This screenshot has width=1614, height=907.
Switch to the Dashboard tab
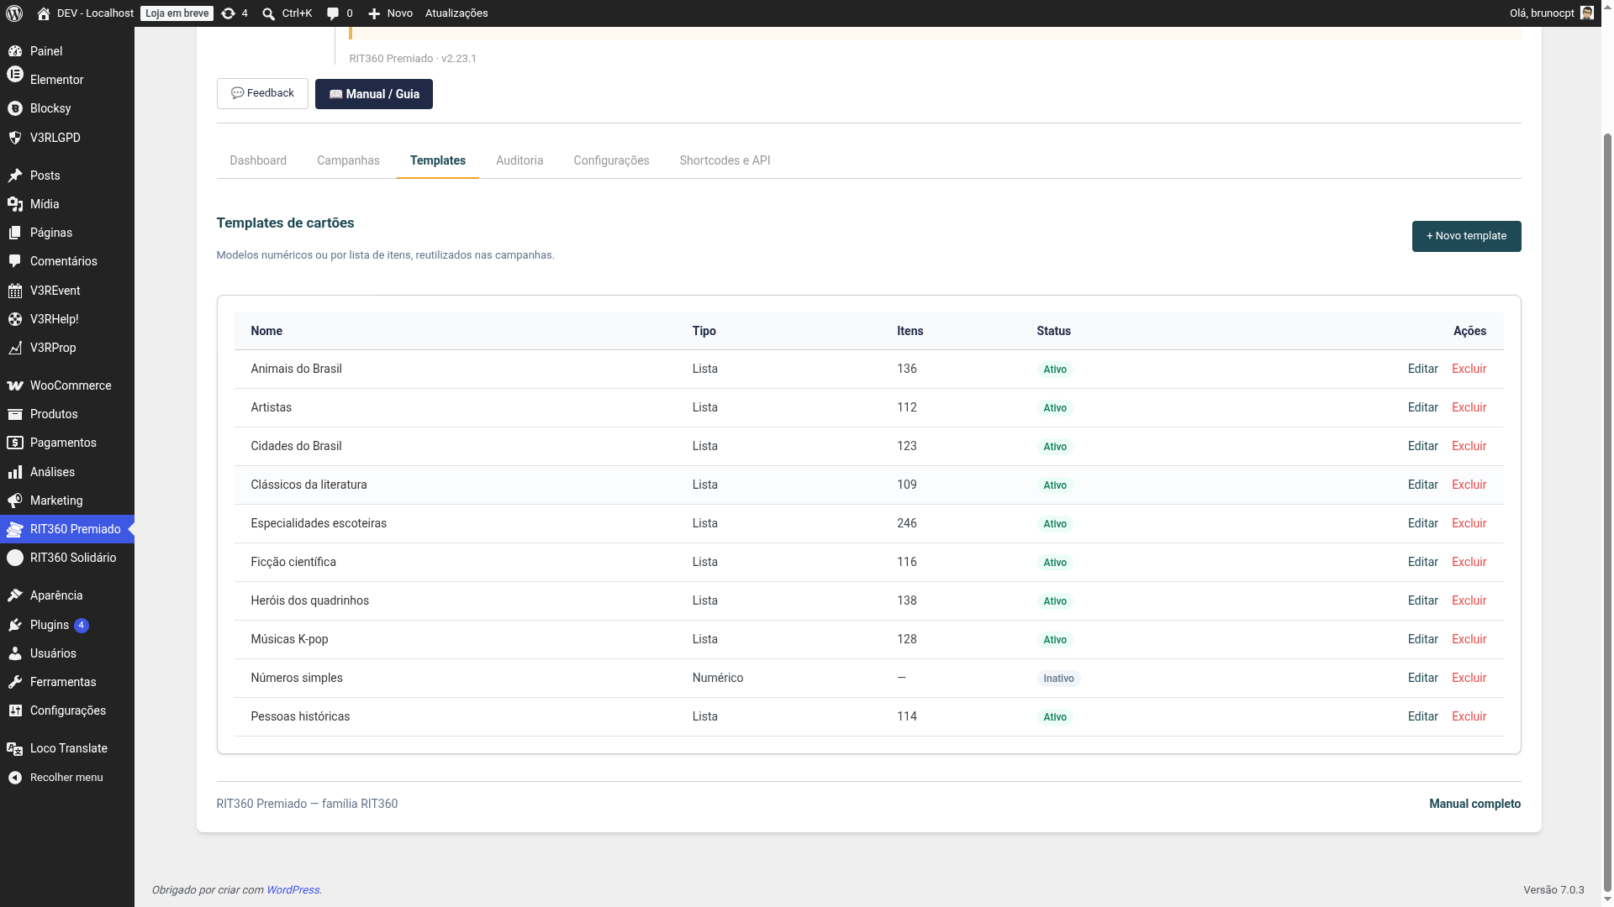[258, 160]
